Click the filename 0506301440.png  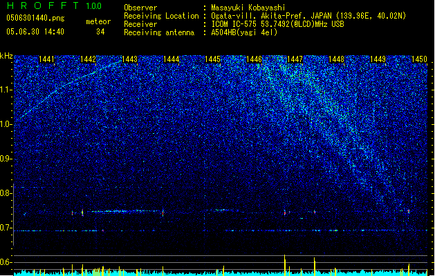(x=35, y=18)
